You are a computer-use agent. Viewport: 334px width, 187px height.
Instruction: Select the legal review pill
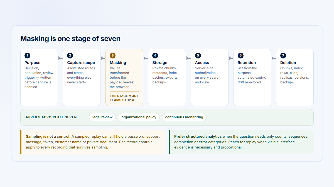click(102, 117)
